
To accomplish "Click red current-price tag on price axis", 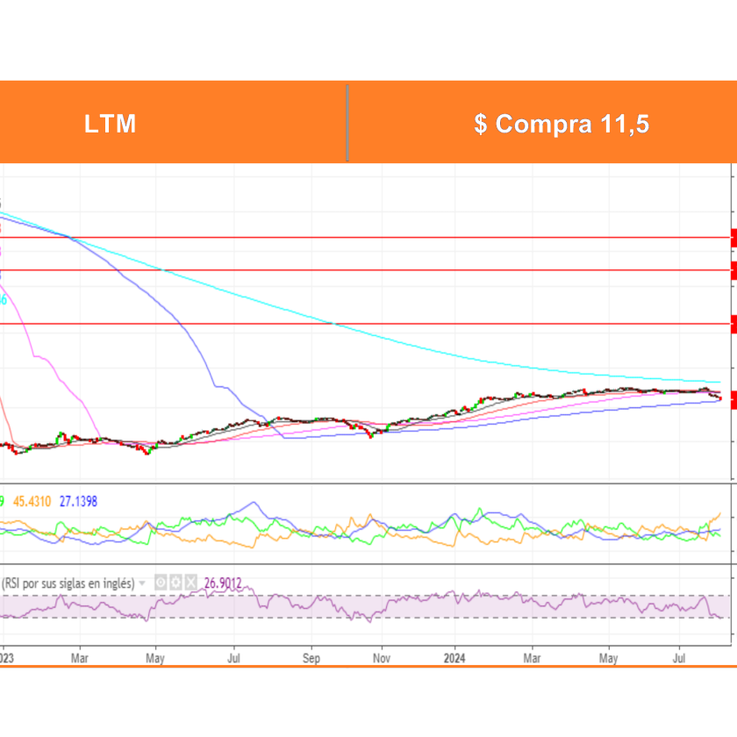I will pos(733,399).
